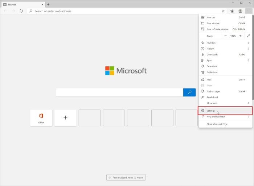Expand the Apps submenu
Viewport: 254px width, 186px height.
[225, 61]
